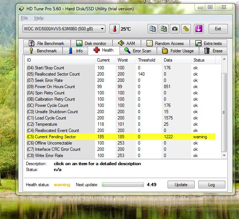Click the warning status in C5 row

pyautogui.click(x=200, y=137)
